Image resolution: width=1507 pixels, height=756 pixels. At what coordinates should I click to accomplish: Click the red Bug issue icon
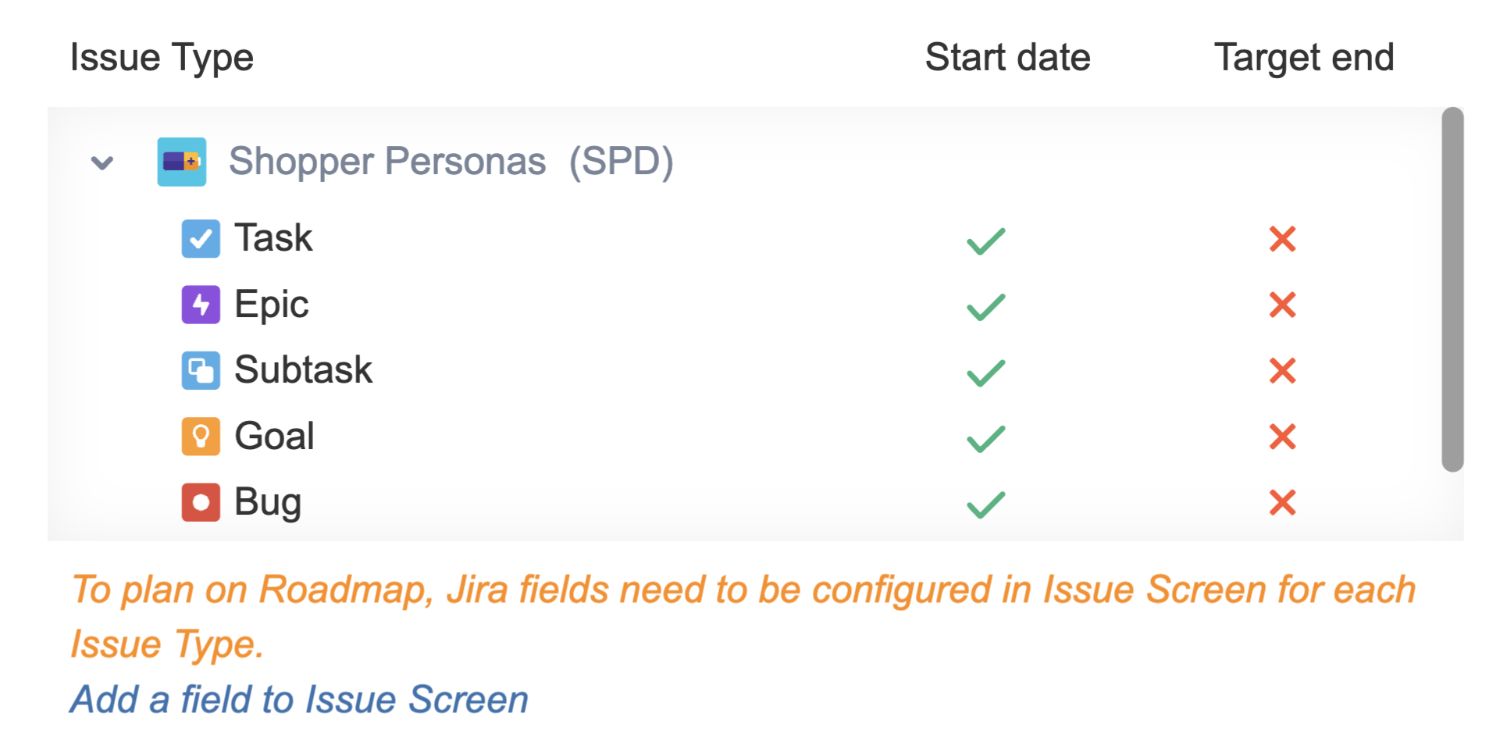point(201,502)
